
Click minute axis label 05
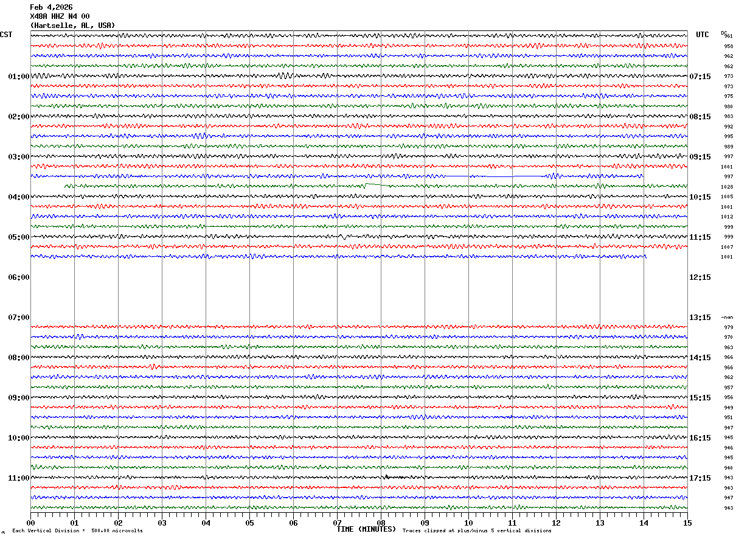249,523
